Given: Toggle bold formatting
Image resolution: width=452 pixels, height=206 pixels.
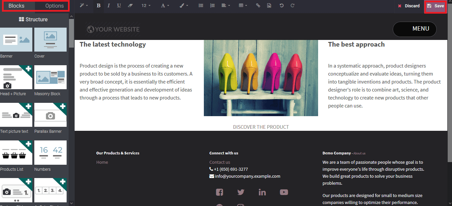Looking at the screenshot, I should pos(98,6).
